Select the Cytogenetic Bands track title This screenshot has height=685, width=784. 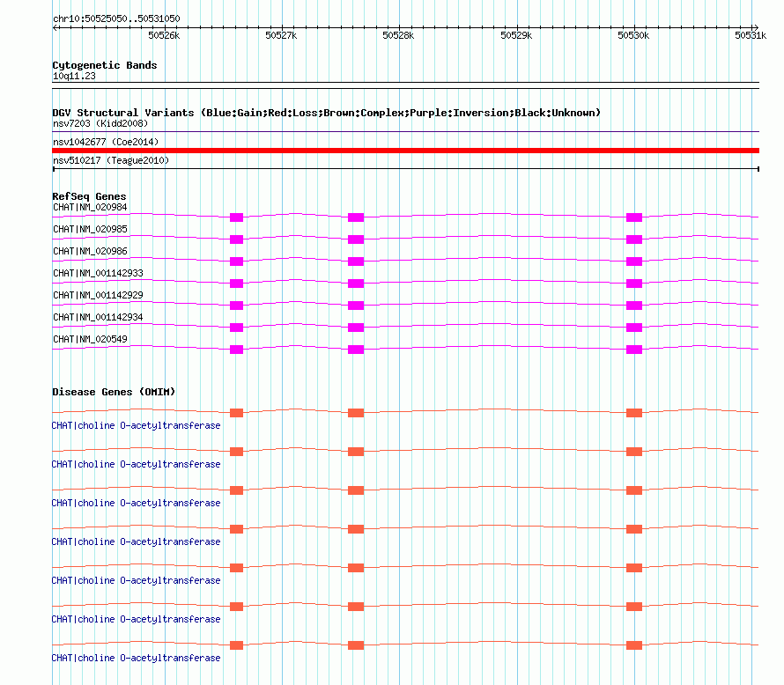[105, 65]
